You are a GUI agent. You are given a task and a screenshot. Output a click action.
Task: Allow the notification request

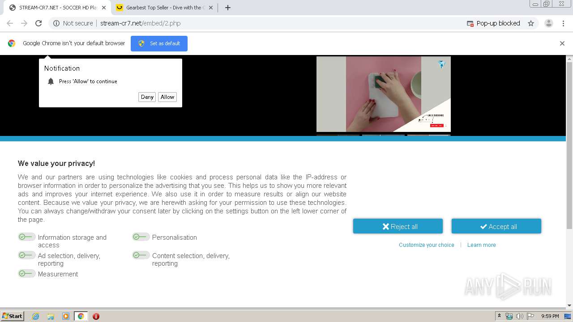pos(167,97)
